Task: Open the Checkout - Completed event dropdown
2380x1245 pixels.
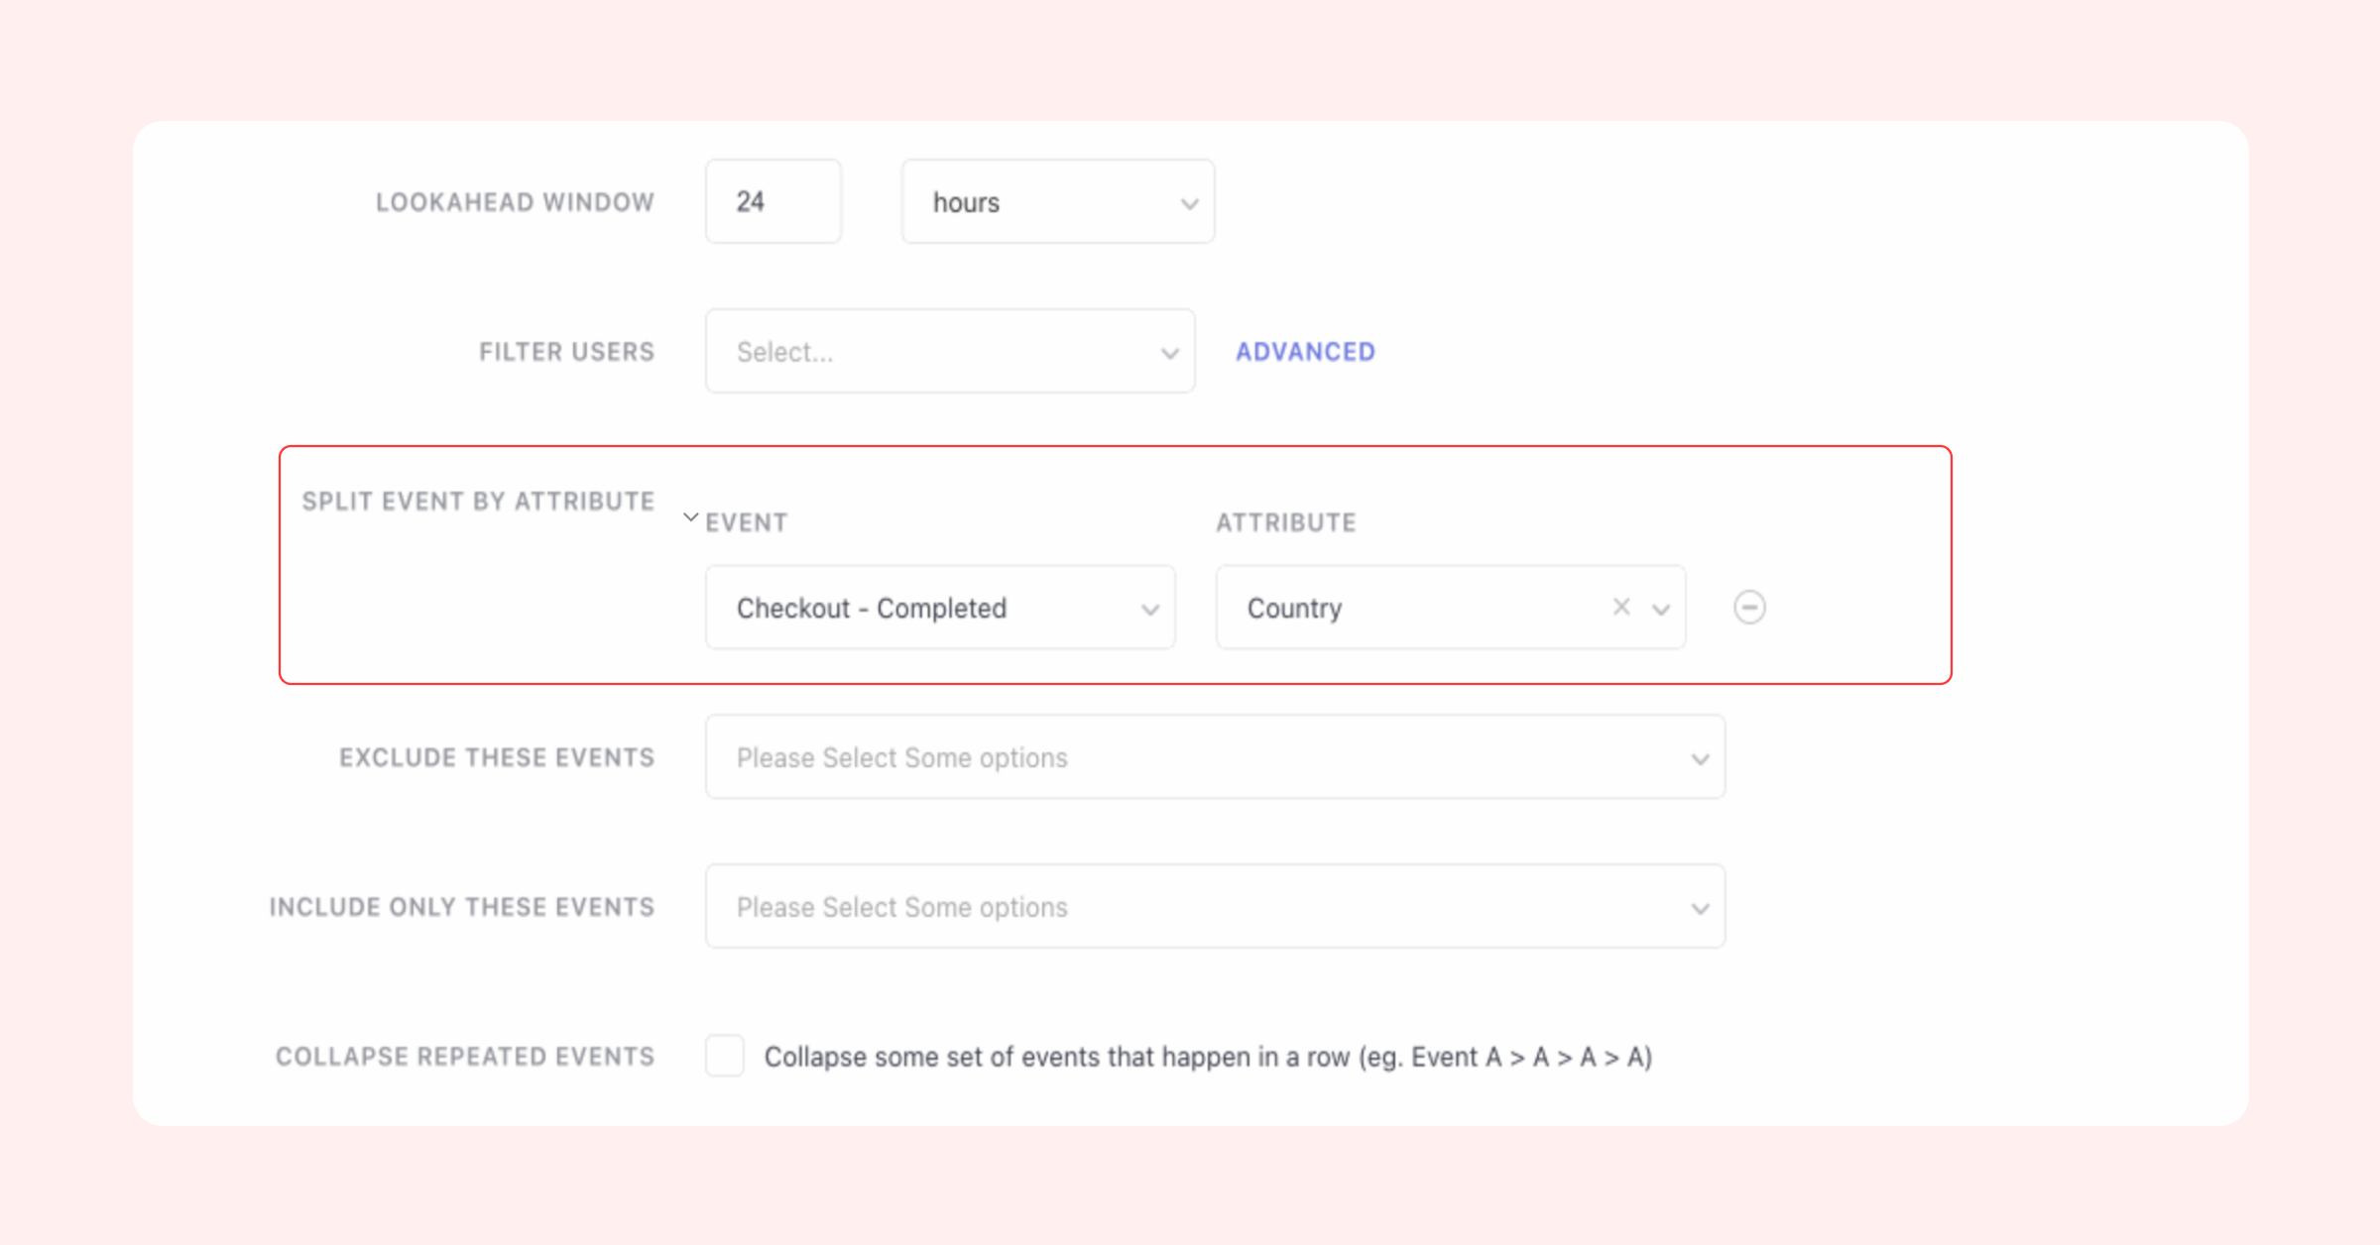Action: [x=922, y=608]
